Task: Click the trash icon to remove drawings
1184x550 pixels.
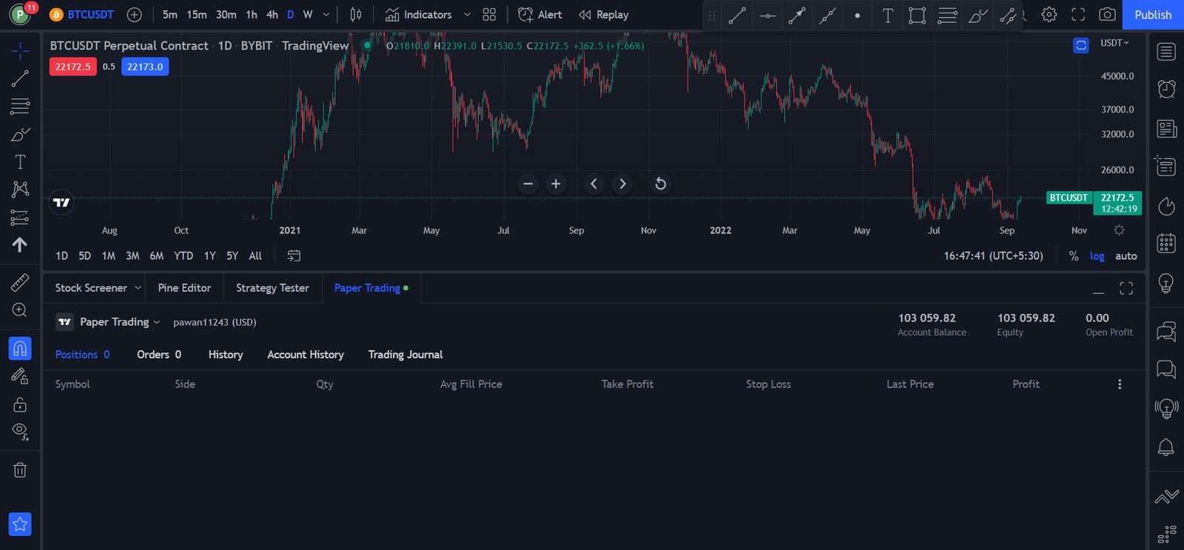Action: pos(20,470)
